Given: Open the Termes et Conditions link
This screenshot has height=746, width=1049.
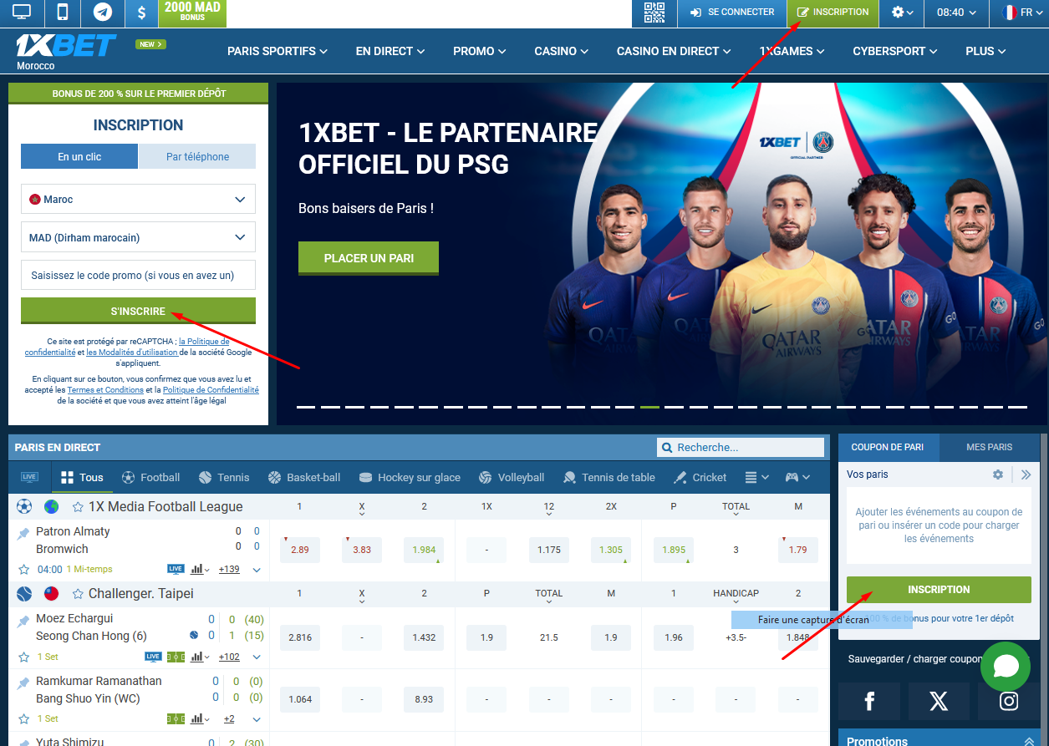Looking at the screenshot, I should click(105, 389).
